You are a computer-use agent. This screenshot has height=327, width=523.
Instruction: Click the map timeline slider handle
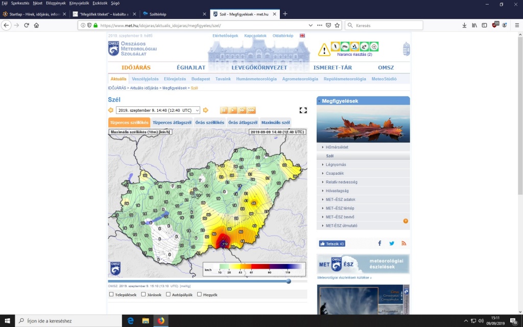point(289,281)
